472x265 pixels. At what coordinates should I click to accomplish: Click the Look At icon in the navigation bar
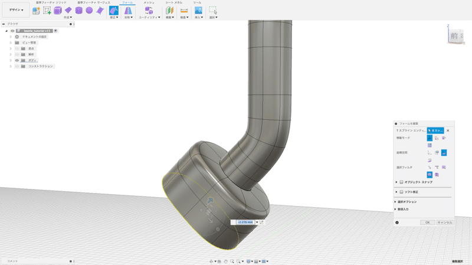coord(219,261)
